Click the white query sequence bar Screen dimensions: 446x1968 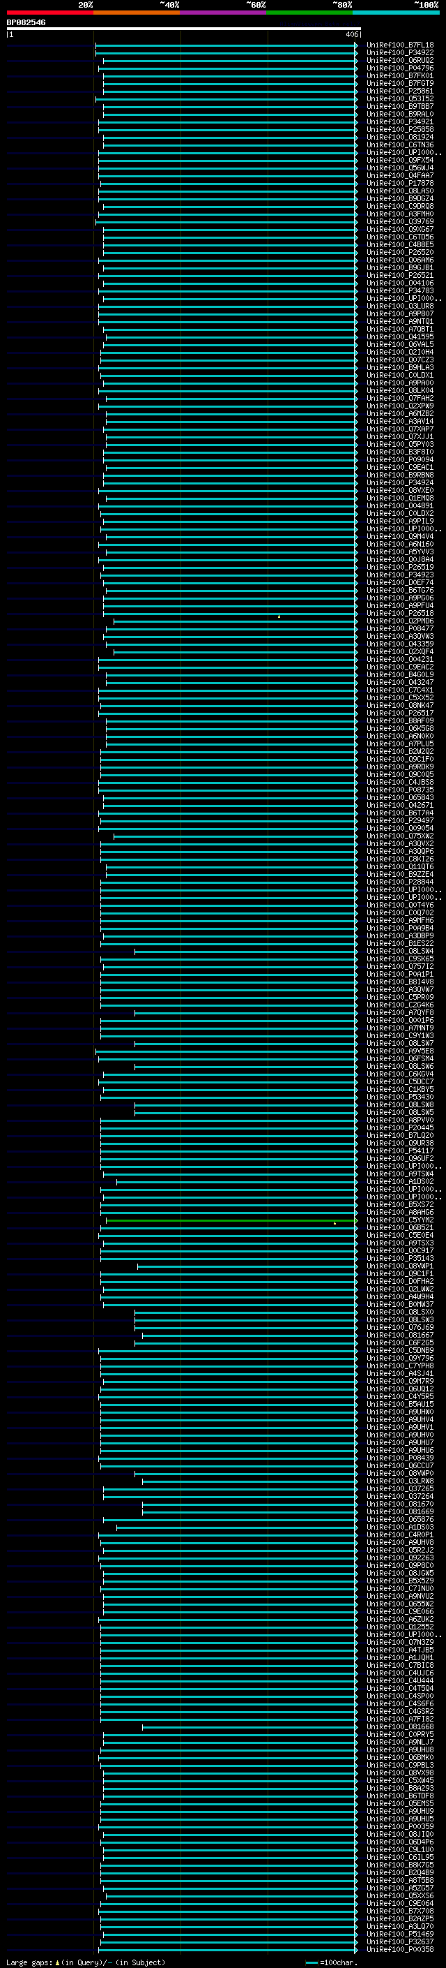click(184, 29)
